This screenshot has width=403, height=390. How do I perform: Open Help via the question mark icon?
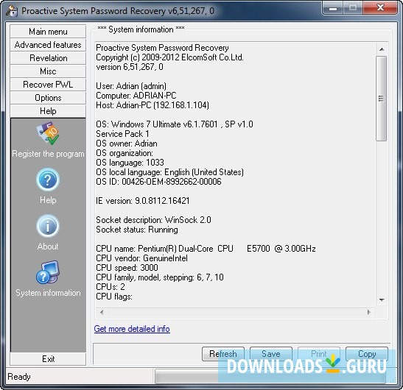[48, 180]
